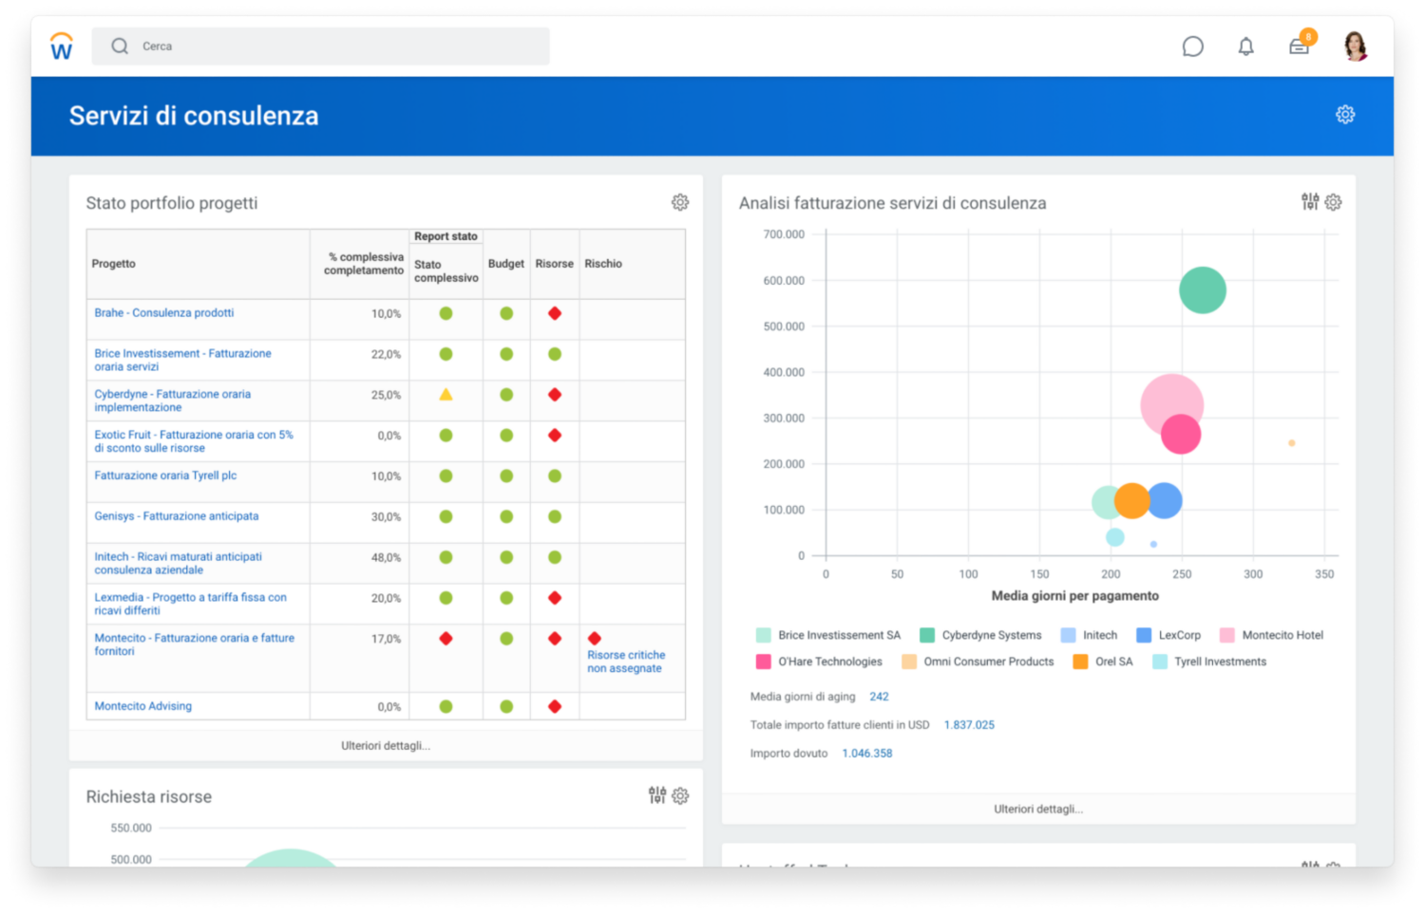
Task: Open the Workday home logo
Action: (62, 46)
